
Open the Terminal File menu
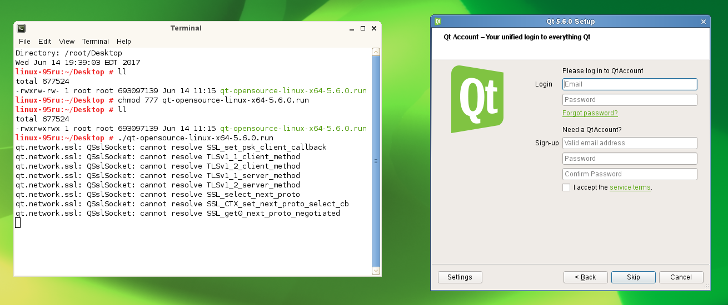click(24, 42)
